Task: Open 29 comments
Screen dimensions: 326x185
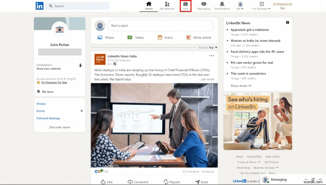Action: (191, 172)
